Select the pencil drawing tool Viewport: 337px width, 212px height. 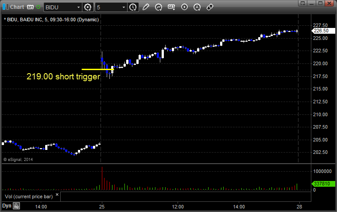[146, 7]
